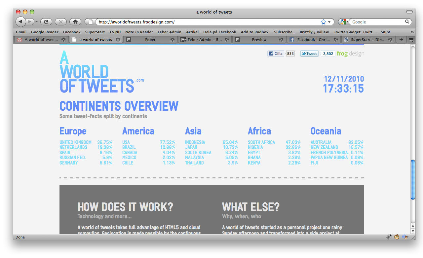The image size is (423, 258).
Task: Click the search magnifier in the Google box
Action: (x=407, y=22)
